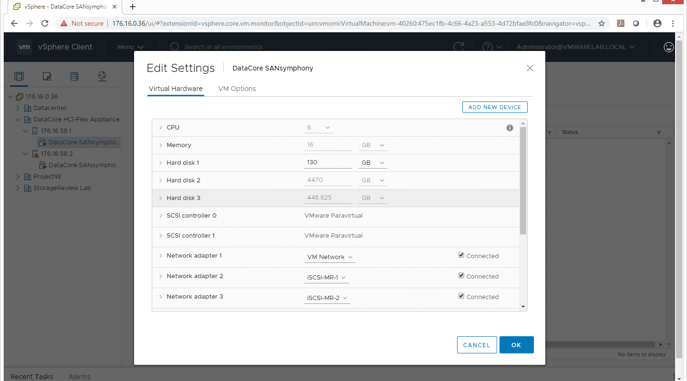
Task: Open PDF extension icon in toolbar
Action: click(x=621, y=23)
